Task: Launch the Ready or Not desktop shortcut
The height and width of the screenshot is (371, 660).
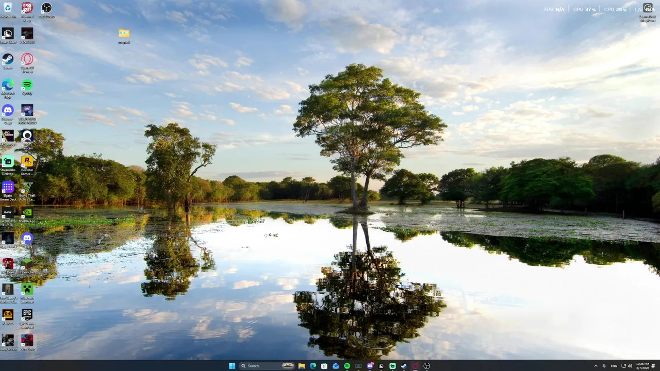Action: 8,343
